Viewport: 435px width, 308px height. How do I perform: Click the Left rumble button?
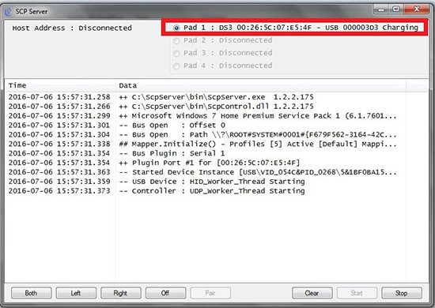coord(76,293)
